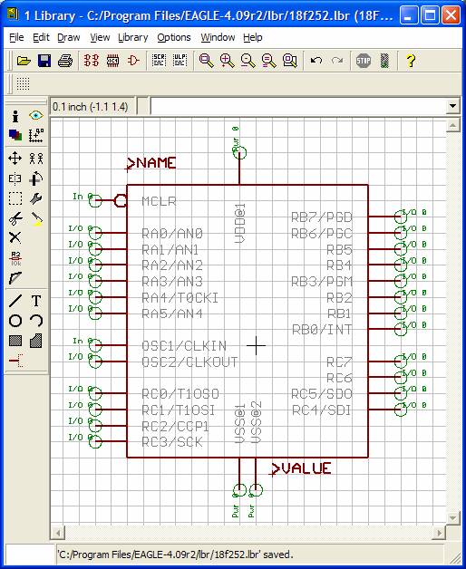The width and height of the screenshot is (466, 569).
Task: Open help with the yellow question mark
Action: coord(411,61)
